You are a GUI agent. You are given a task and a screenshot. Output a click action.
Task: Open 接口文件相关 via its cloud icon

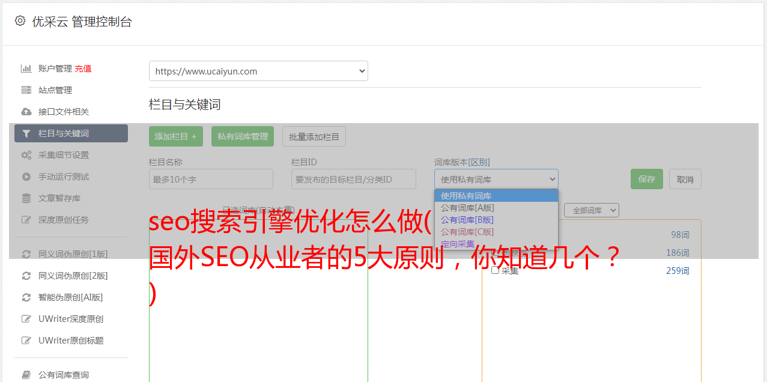(x=26, y=112)
